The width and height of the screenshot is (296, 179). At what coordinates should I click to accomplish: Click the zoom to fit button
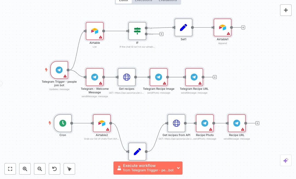click(10, 169)
